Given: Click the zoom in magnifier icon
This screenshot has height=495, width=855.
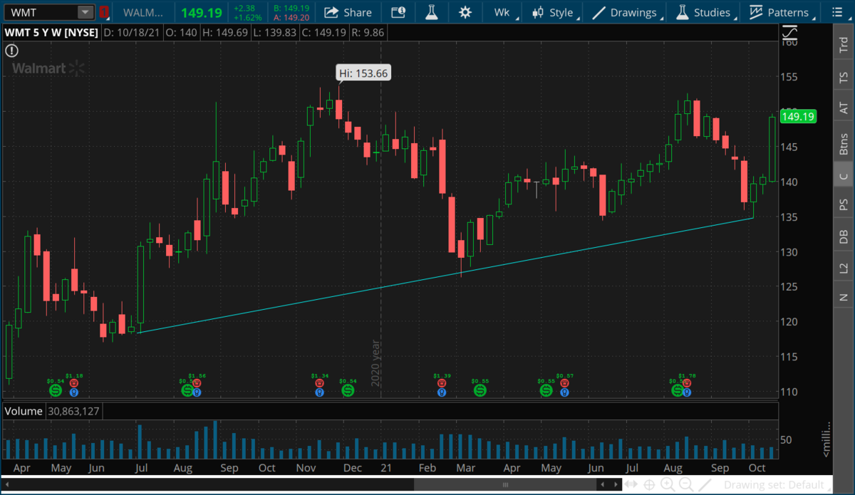Looking at the screenshot, I should pyautogui.click(x=668, y=484).
